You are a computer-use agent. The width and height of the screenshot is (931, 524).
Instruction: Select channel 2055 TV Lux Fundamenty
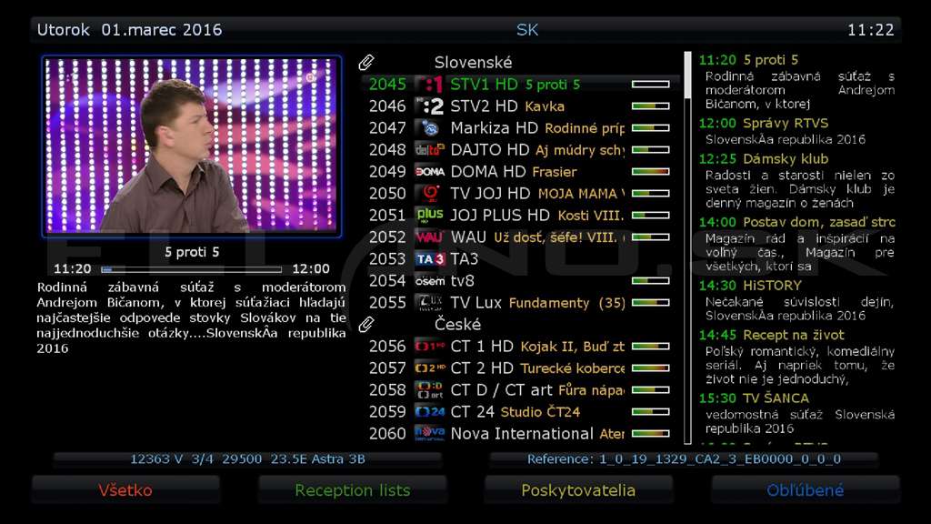pyautogui.click(x=519, y=302)
